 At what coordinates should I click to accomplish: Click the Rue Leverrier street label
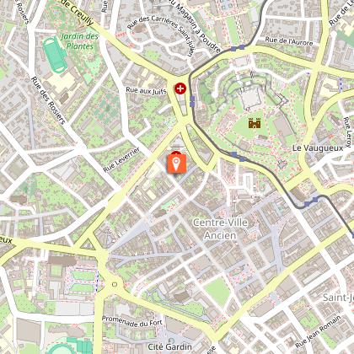pyautogui.click(x=121, y=160)
